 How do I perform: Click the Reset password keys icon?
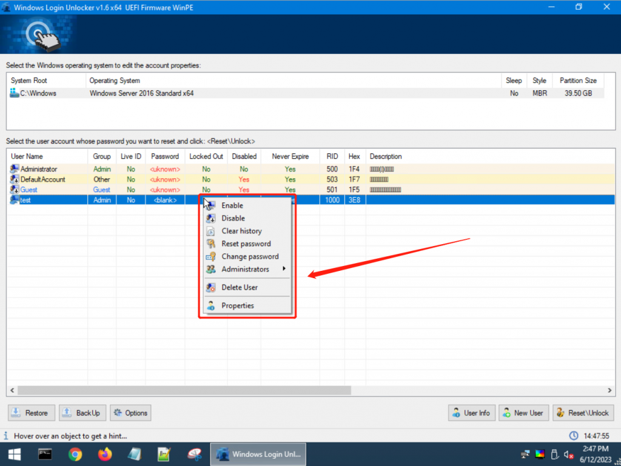211,244
